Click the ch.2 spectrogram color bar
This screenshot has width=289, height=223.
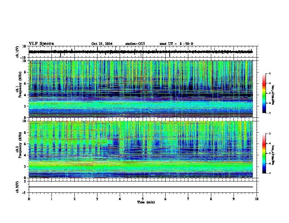[x=264, y=153]
